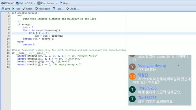Click the comment on line 14
Viewport: 196px width, 110px height.
click(x=69, y=50)
